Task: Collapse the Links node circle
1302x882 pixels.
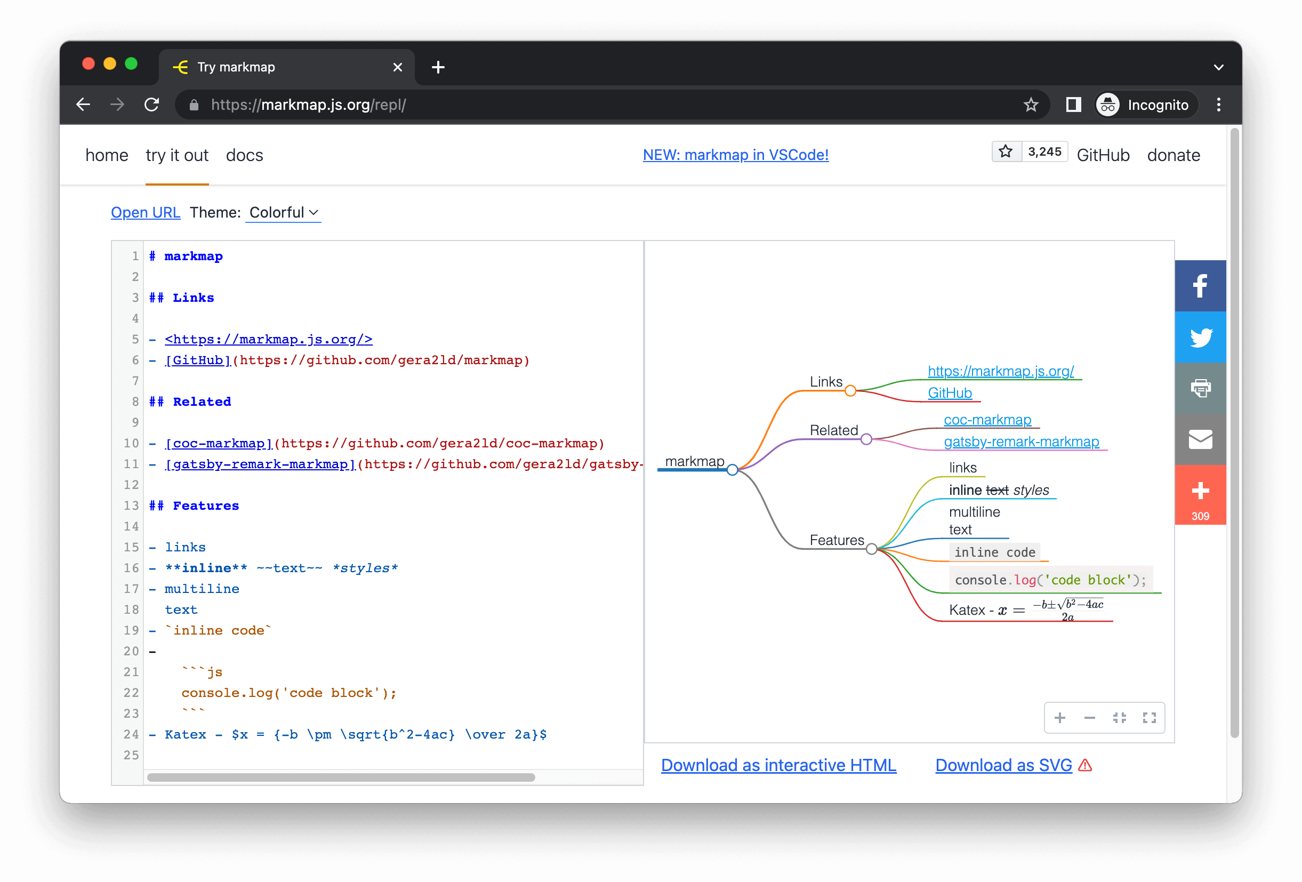Action: coord(850,390)
